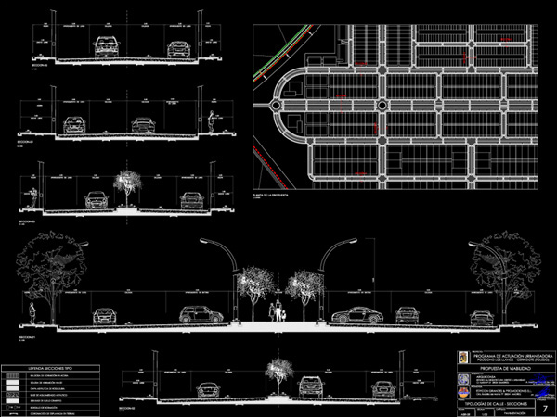Click the 'PLANTA DE LA PROPUESTA' label
This screenshot has width=557, height=417.
tap(271, 196)
